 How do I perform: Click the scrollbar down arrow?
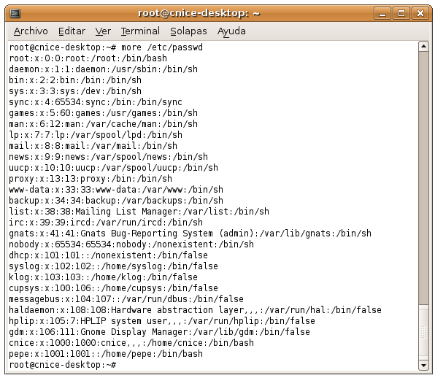(423, 366)
